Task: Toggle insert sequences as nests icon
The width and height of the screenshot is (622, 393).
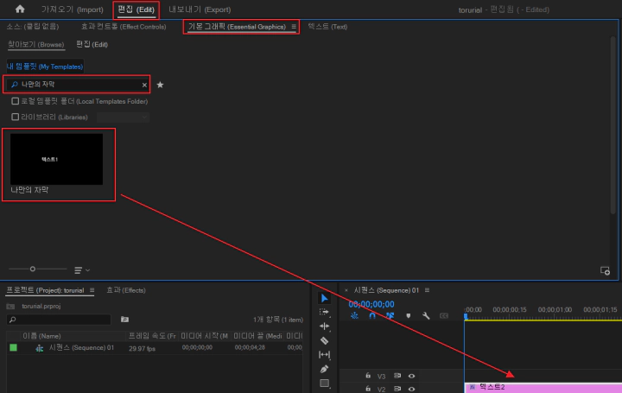Action: tap(354, 315)
